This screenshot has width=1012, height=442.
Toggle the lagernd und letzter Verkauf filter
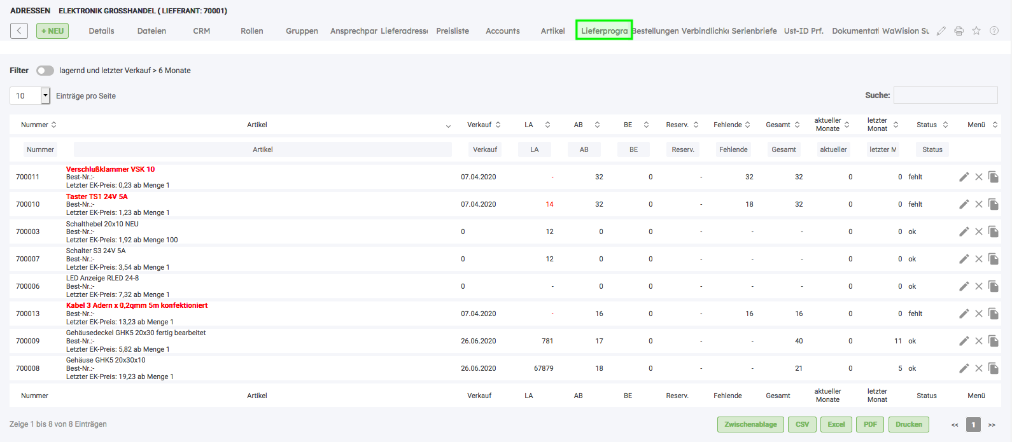(45, 71)
